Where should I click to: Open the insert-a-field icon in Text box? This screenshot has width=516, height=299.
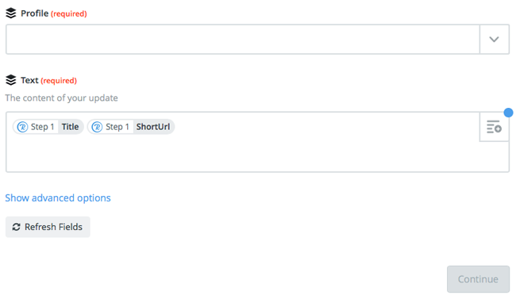tap(494, 127)
